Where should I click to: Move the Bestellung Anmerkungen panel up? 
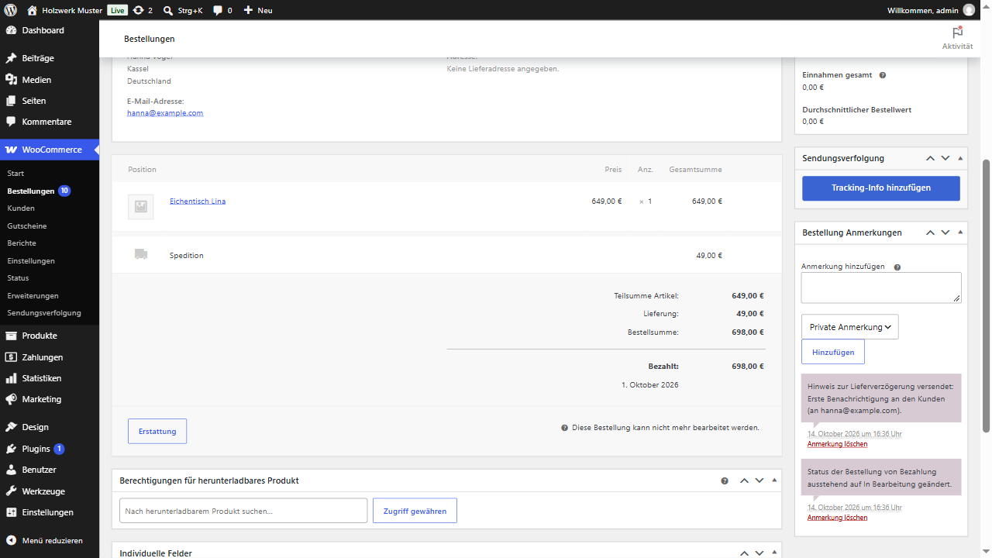point(930,232)
